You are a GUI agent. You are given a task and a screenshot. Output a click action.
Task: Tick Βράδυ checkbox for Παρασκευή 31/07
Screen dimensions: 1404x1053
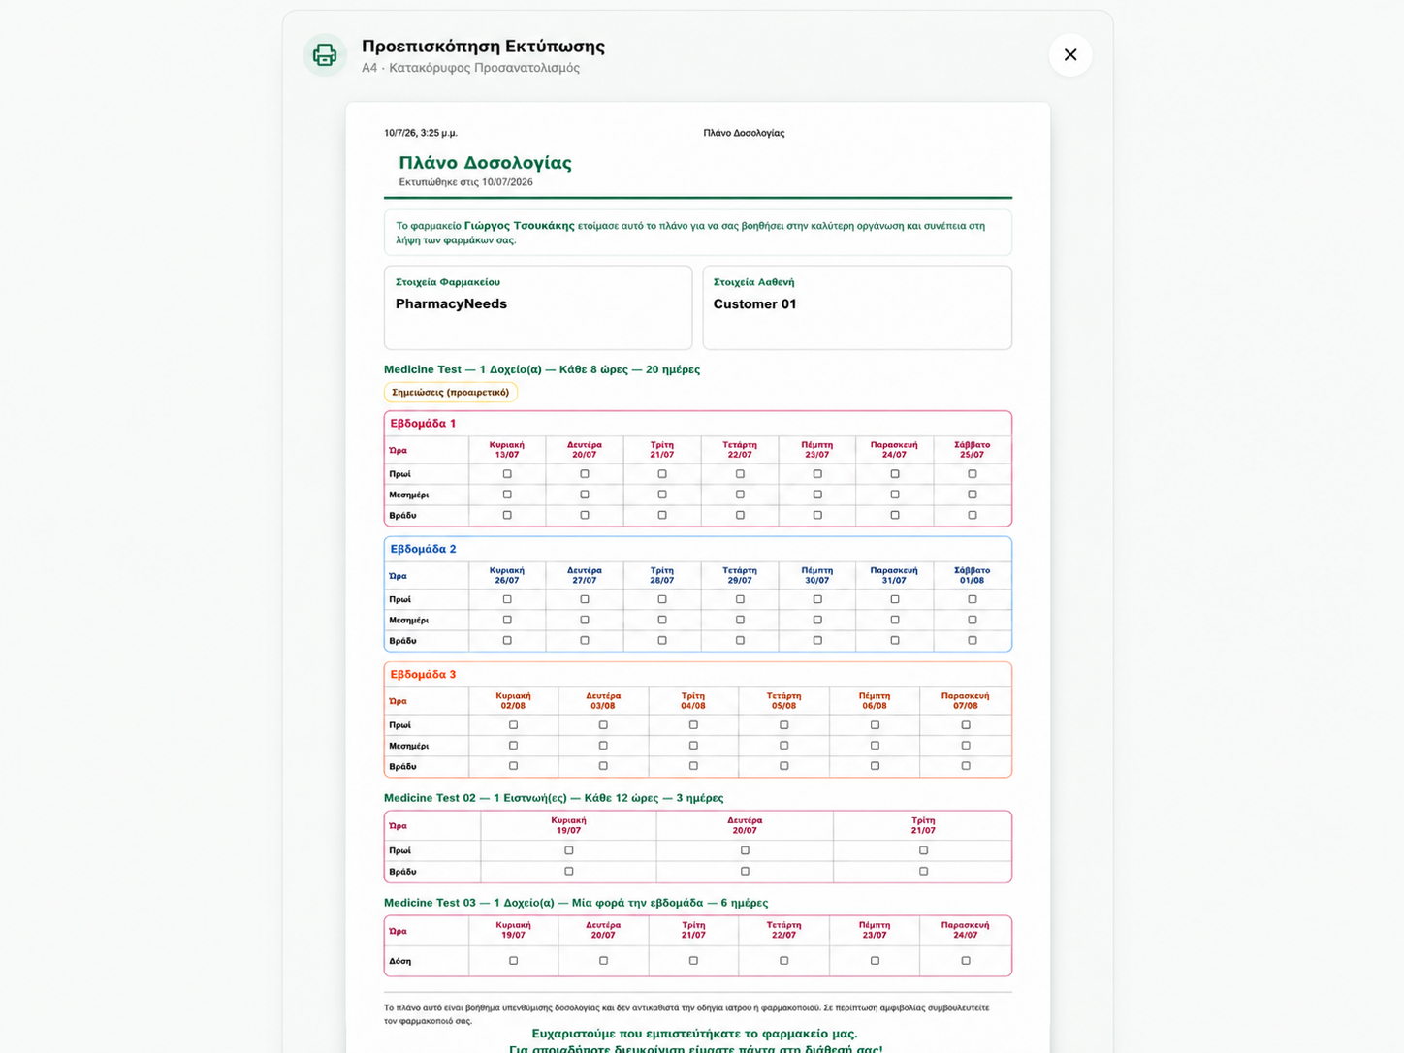click(x=895, y=640)
